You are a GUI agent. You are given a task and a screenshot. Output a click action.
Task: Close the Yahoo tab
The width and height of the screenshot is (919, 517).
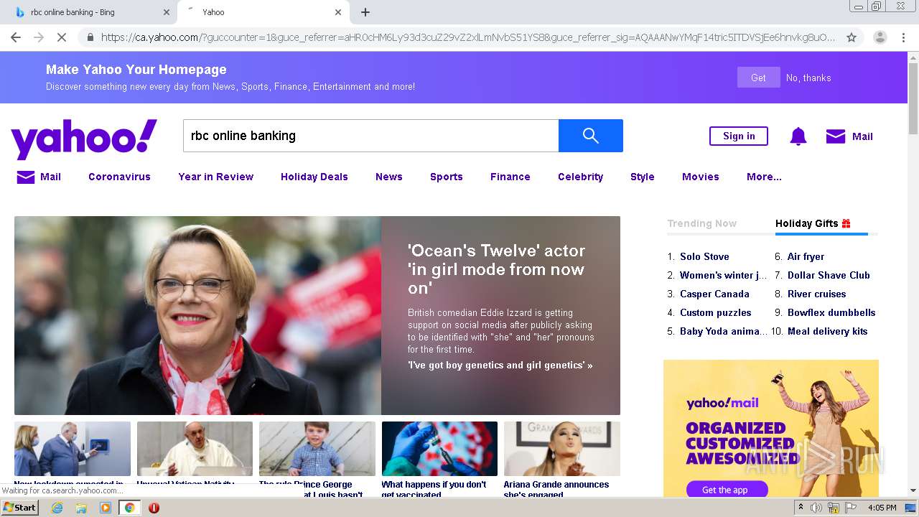pyautogui.click(x=338, y=12)
